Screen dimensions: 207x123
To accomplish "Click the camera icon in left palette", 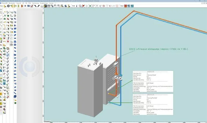I will [x=11, y=45].
